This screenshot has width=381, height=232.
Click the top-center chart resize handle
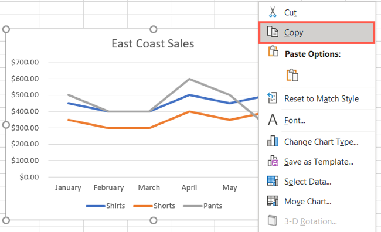[154, 29]
